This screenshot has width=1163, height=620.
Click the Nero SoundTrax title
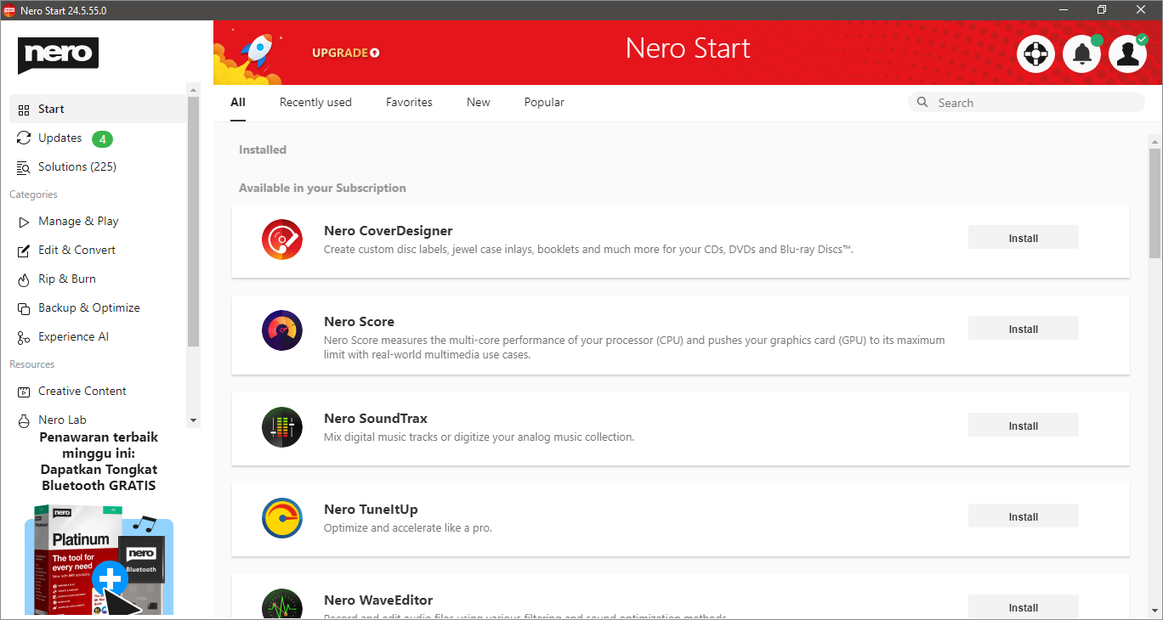pyautogui.click(x=376, y=419)
